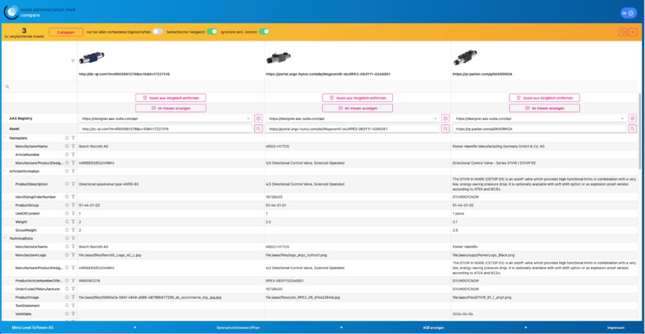Viewport: 645px width, 334px height.
Task: Click the filter icon on the ProductGroup row
Action: pos(73,205)
